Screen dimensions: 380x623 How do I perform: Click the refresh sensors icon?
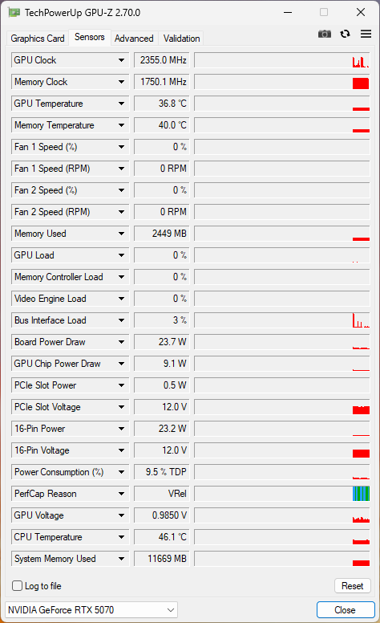point(345,35)
